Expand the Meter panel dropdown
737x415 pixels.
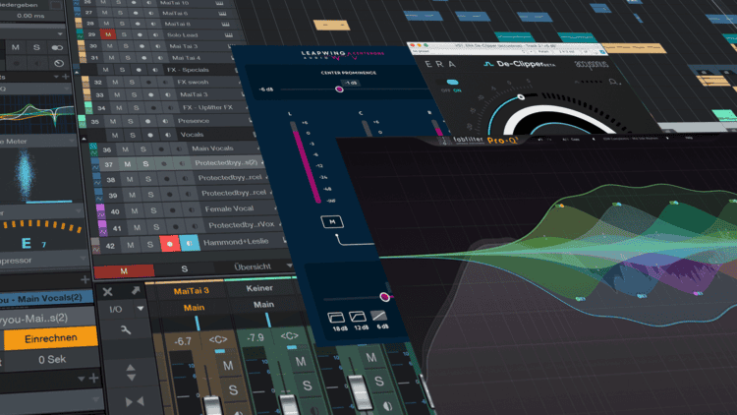point(72,141)
